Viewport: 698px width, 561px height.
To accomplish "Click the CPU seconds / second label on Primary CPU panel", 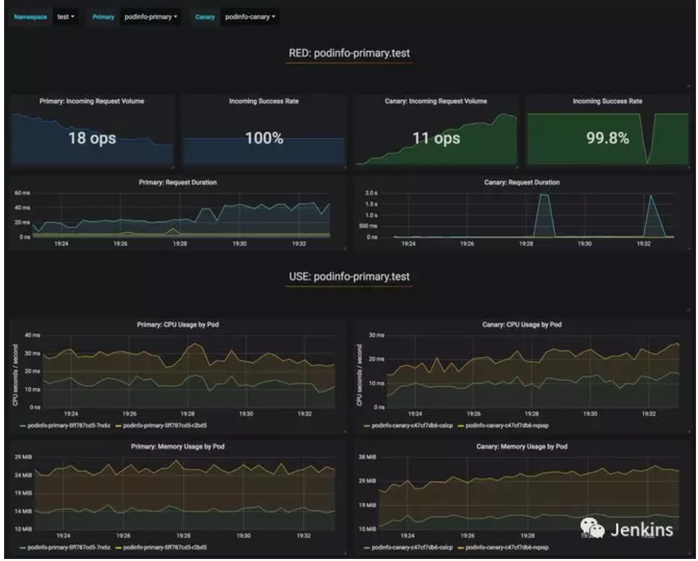I will point(15,375).
